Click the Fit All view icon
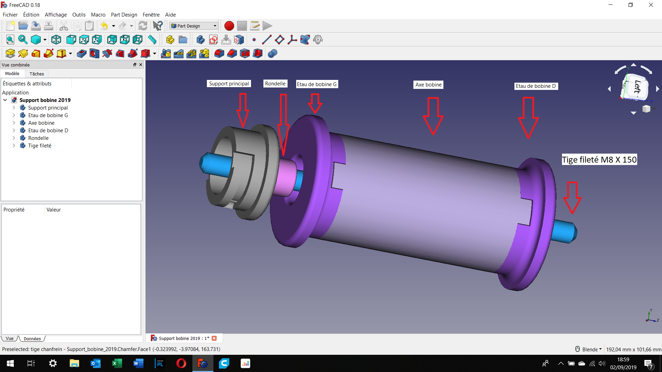This screenshot has width=662, height=372. [10, 40]
